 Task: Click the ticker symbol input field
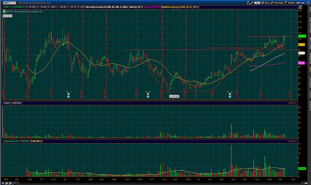point(9,3)
